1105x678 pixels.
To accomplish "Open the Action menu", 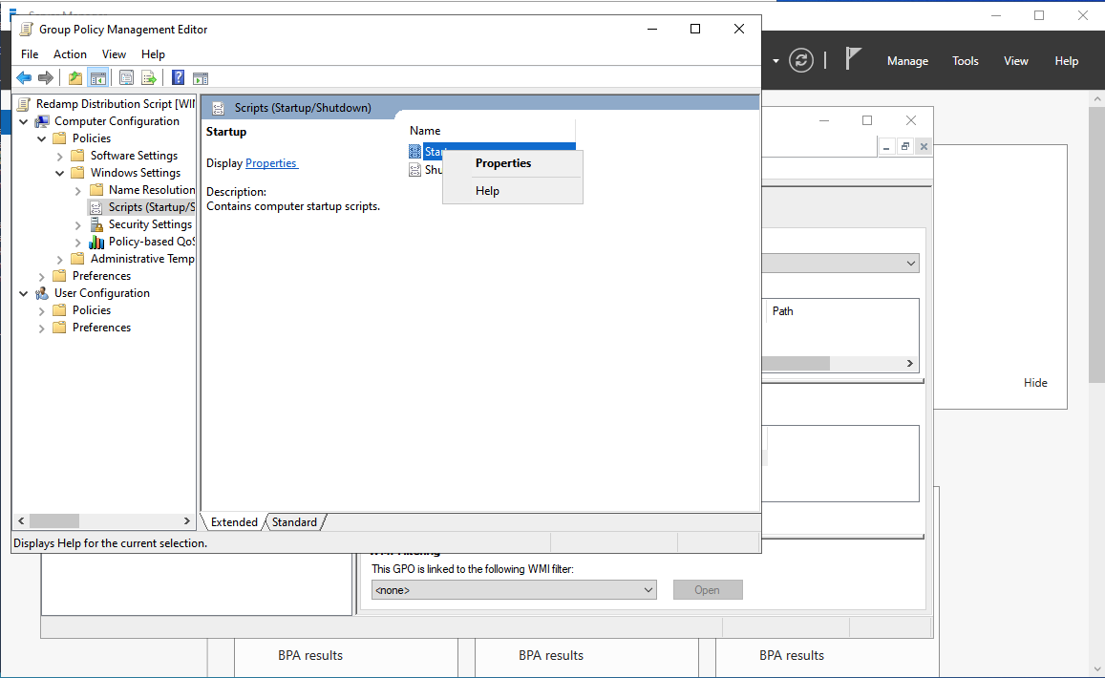I will [70, 54].
